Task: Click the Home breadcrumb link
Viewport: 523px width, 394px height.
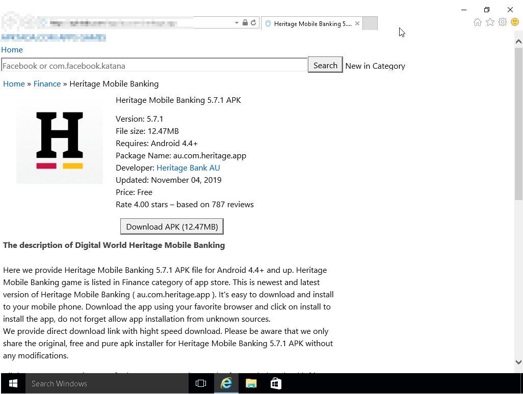Action: 14,84
